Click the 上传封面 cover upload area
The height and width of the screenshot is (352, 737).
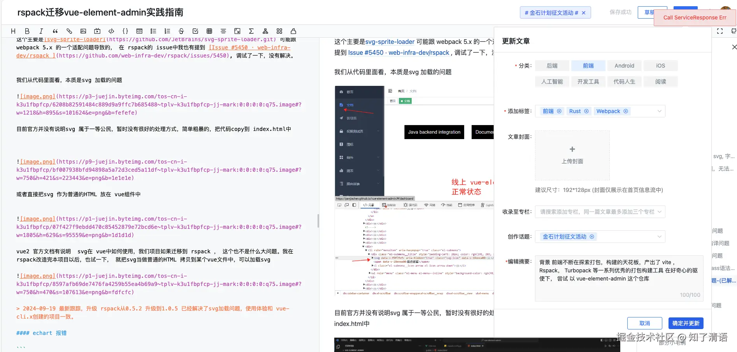pyautogui.click(x=572, y=155)
